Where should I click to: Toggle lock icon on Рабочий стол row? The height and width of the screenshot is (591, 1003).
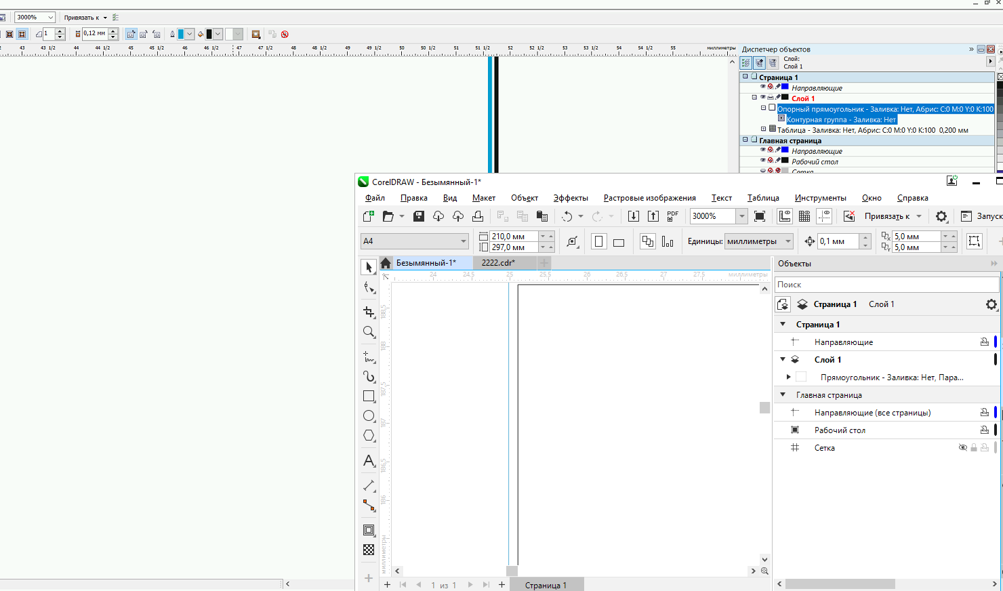[x=984, y=430]
